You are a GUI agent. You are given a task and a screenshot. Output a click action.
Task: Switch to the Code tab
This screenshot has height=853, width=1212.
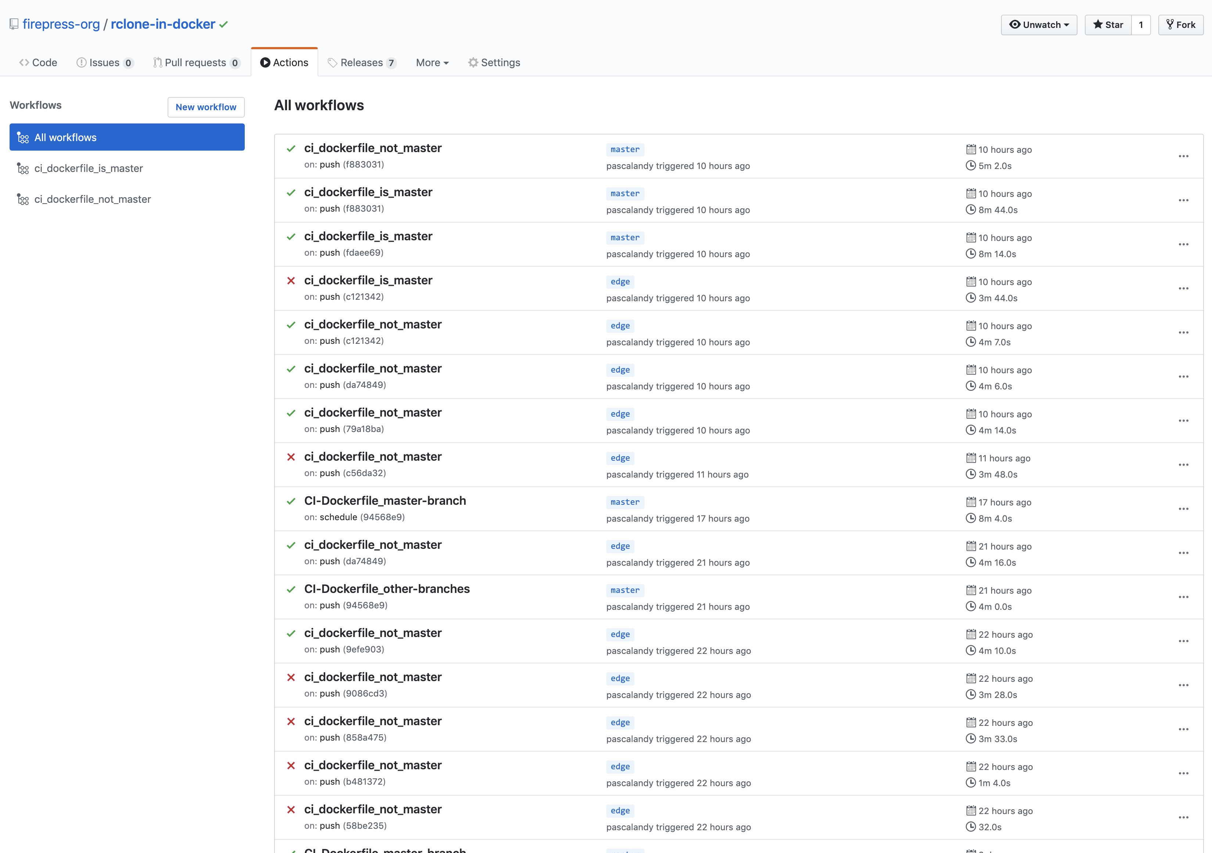(38, 63)
